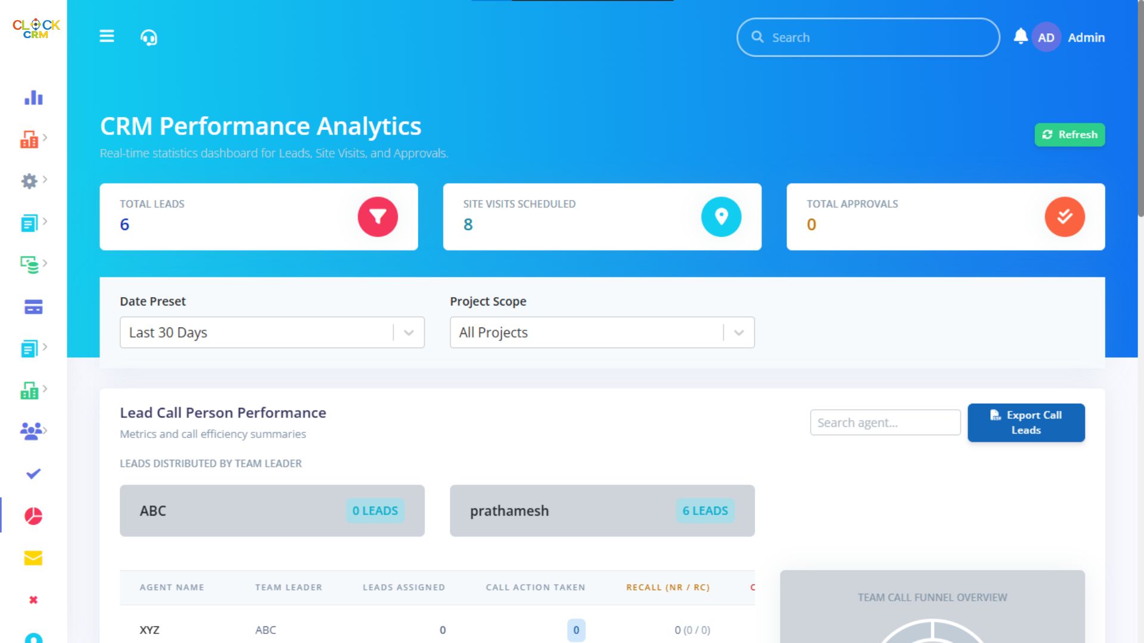Open the hamburger menu in the header
Viewport: 1144px width, 643px height.
(107, 36)
